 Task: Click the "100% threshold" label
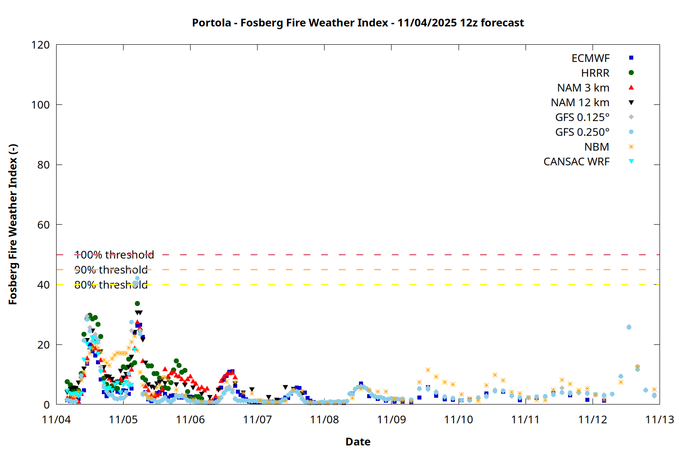point(114,255)
